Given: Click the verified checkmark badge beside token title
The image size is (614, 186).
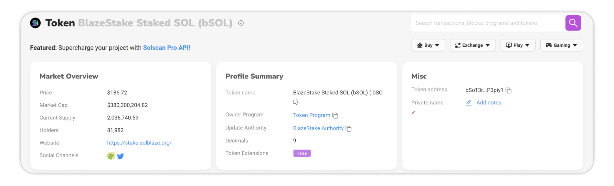Looking at the screenshot, I should (x=241, y=23).
